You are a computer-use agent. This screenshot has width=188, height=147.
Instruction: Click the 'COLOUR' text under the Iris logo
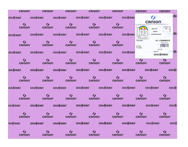tap(139, 41)
